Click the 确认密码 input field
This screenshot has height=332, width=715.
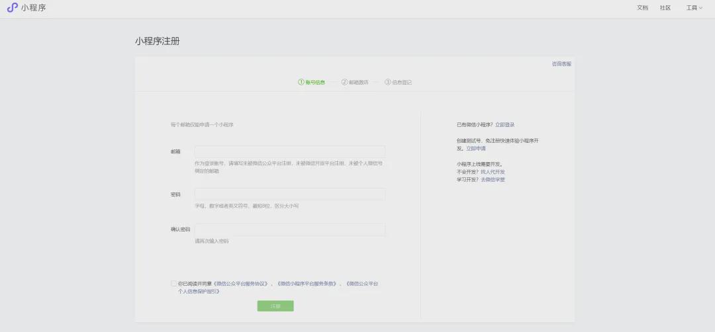click(x=290, y=229)
